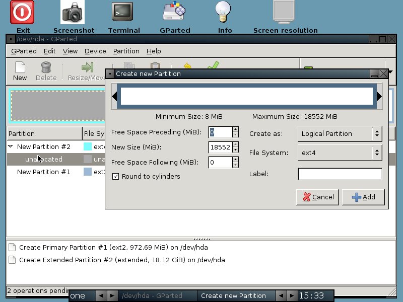Open the Partition menu

click(126, 51)
